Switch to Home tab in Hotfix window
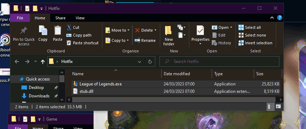306x129 pixels. pos(40,18)
